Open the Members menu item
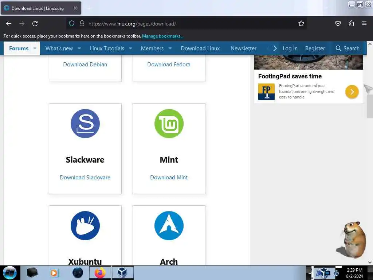The image size is (373, 280). tap(152, 48)
